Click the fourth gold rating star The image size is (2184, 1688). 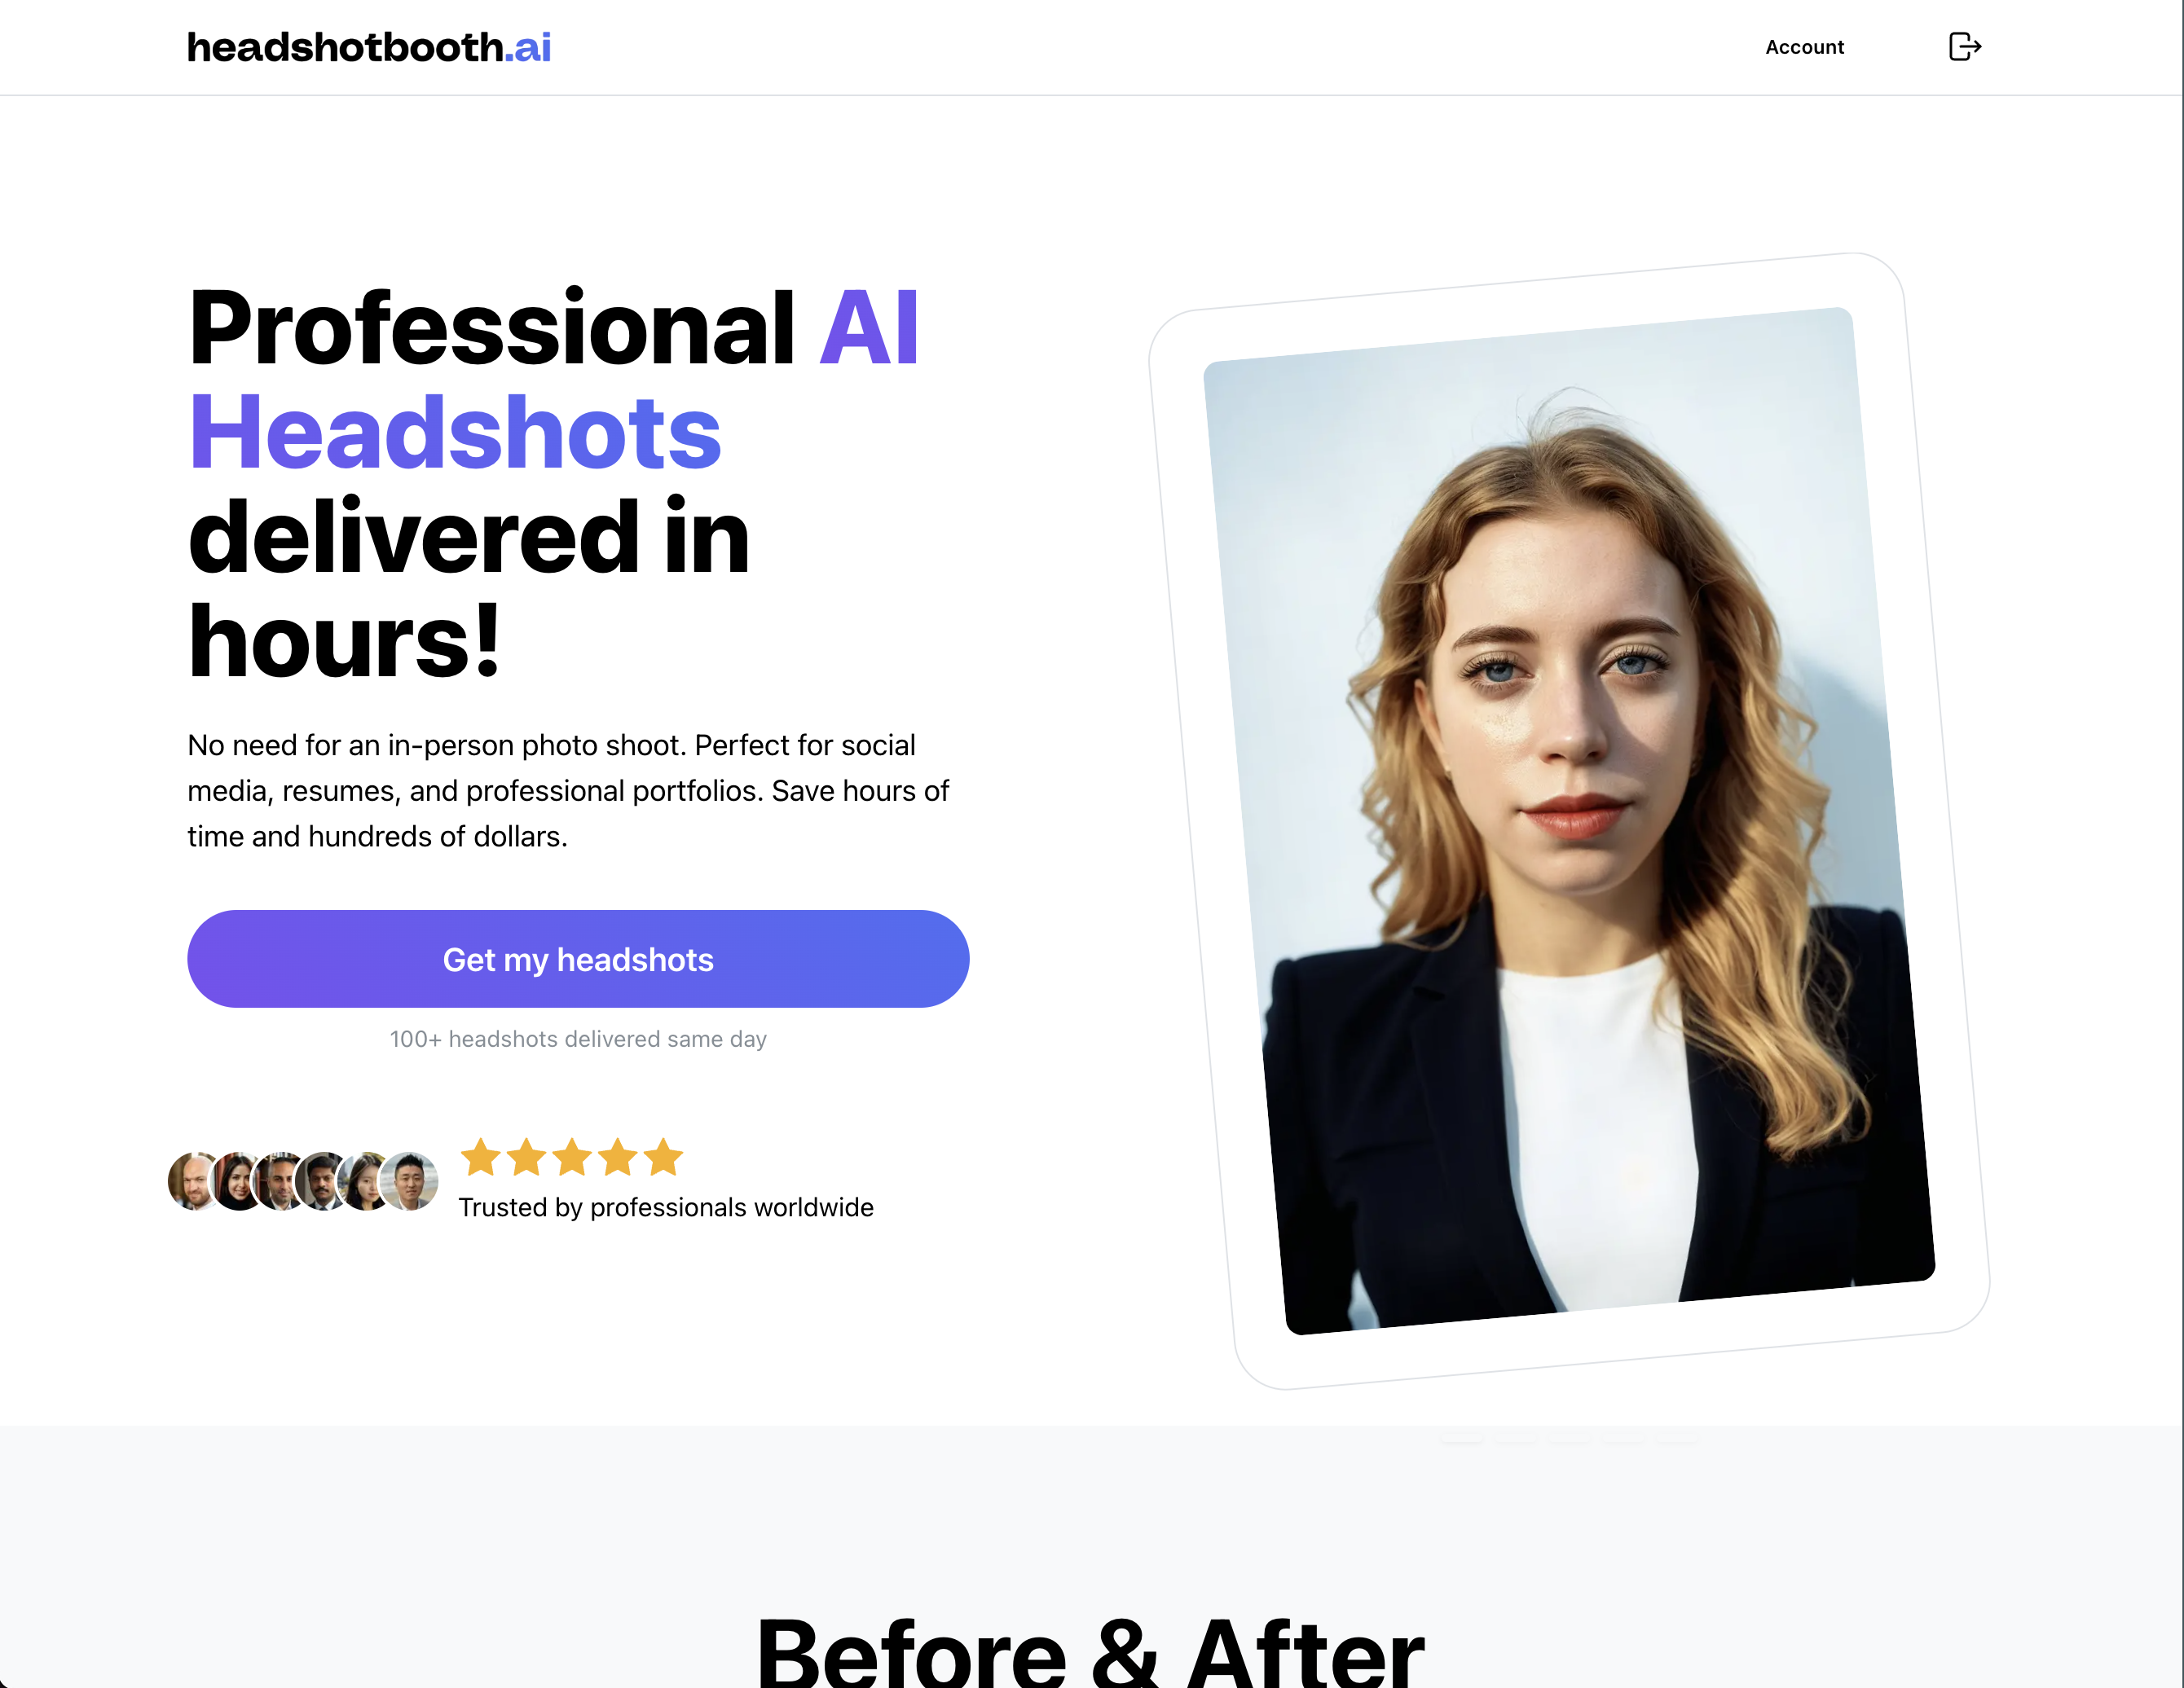click(x=618, y=1158)
